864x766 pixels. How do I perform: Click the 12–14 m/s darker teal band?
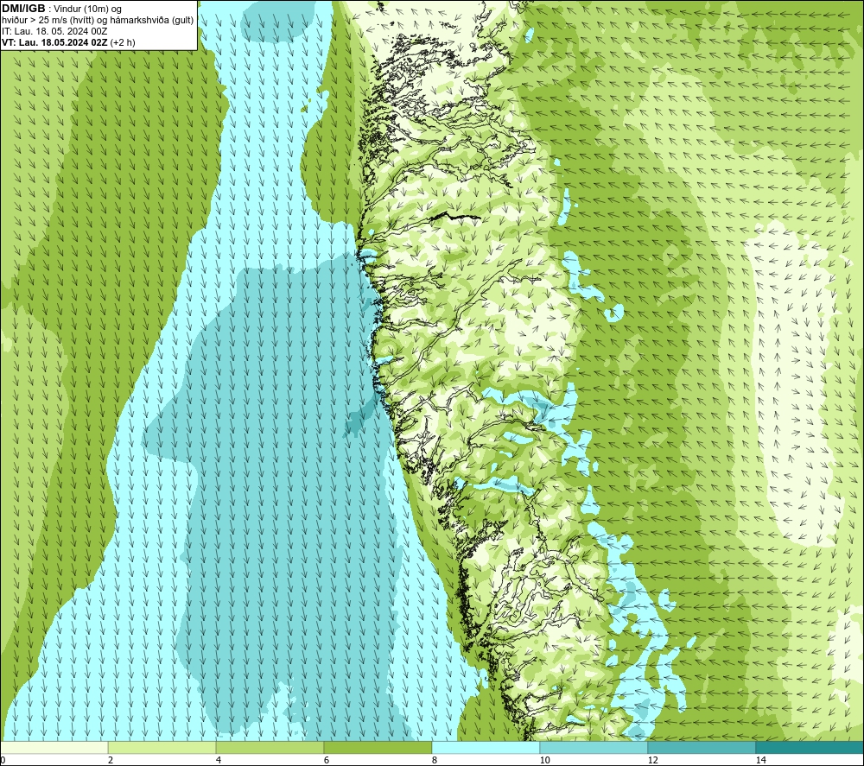coord(702,748)
